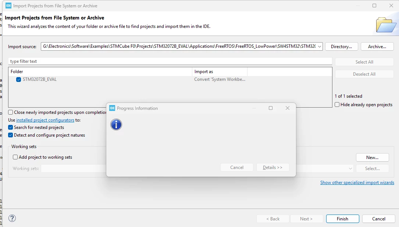Click Select... working sets button
This screenshot has height=227, width=399.
(372, 169)
